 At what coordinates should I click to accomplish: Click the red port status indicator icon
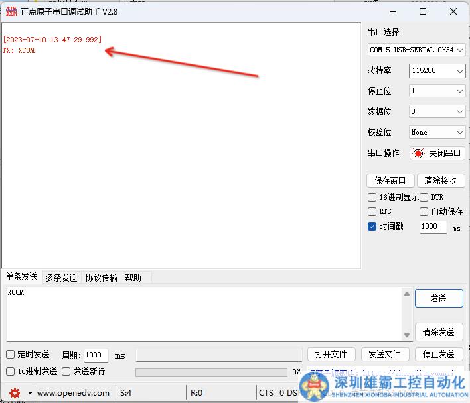coord(418,154)
